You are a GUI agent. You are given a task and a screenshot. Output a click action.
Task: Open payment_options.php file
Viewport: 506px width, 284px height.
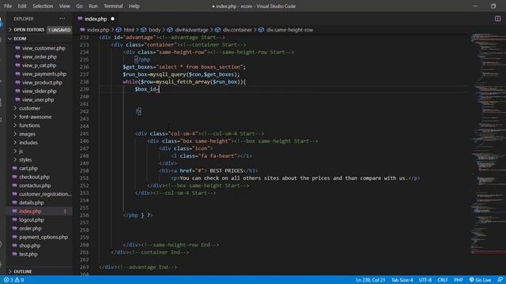[43, 237]
